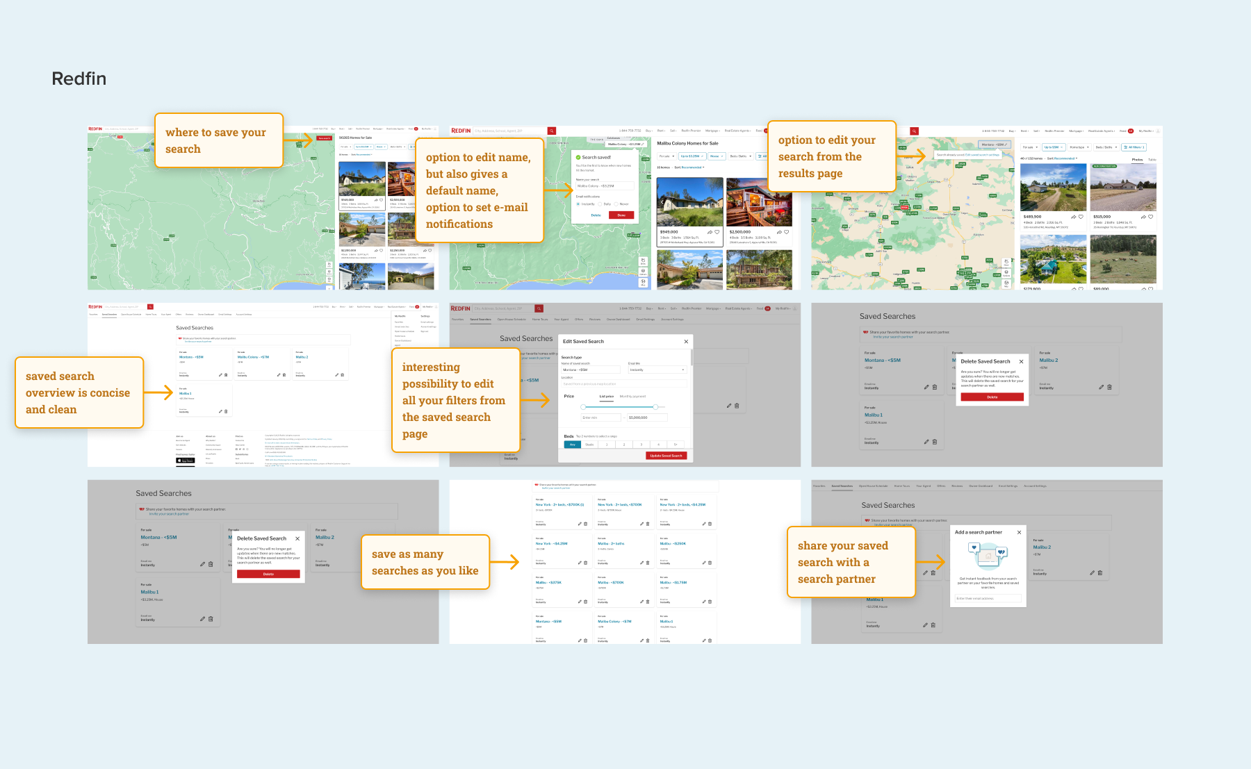Click the red search icon in the Montana results screenshot
This screenshot has width=1251, height=769.
[914, 131]
